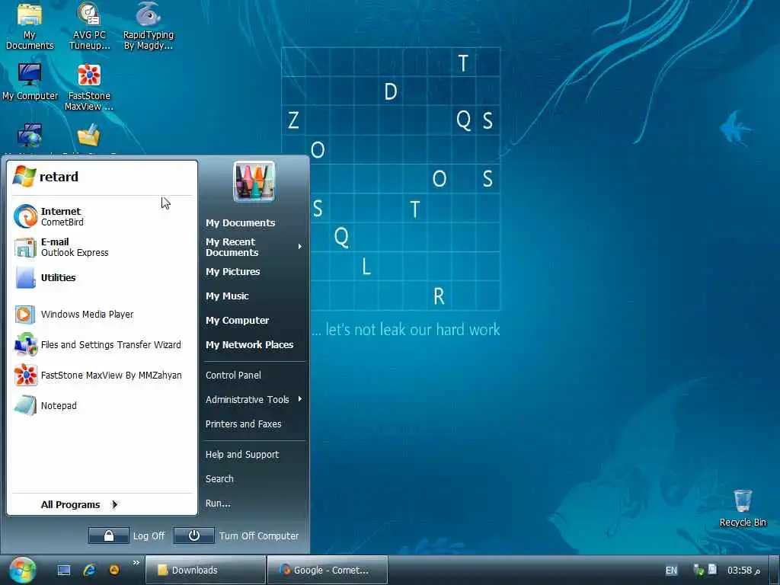
Task: Launch Notepad from the Start menu
Action: [102, 405]
